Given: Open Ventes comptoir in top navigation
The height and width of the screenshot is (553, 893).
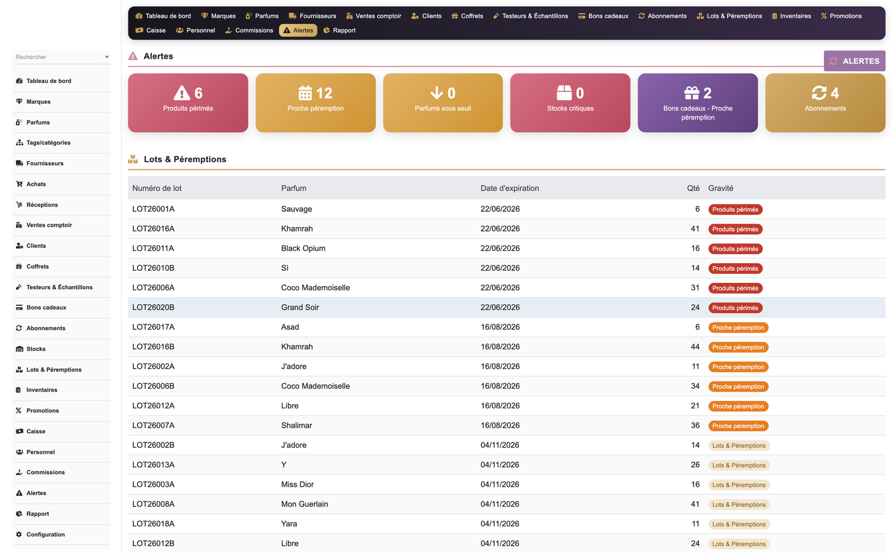Looking at the screenshot, I should pyautogui.click(x=373, y=16).
